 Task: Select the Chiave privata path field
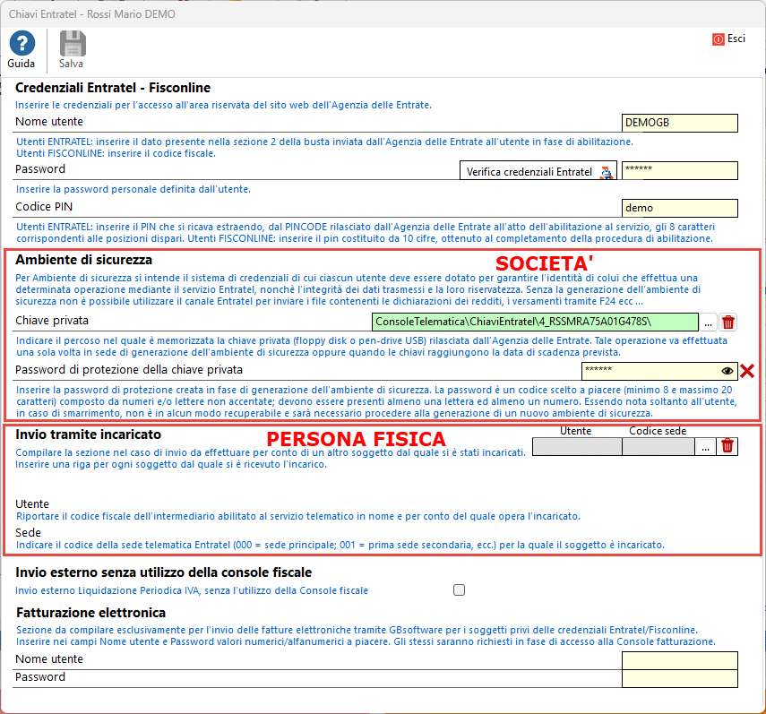(535, 322)
